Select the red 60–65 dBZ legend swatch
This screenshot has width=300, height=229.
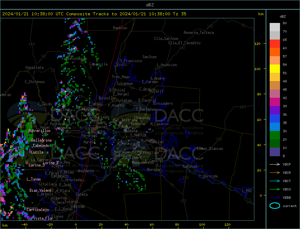pyautogui.click(x=275, y=44)
